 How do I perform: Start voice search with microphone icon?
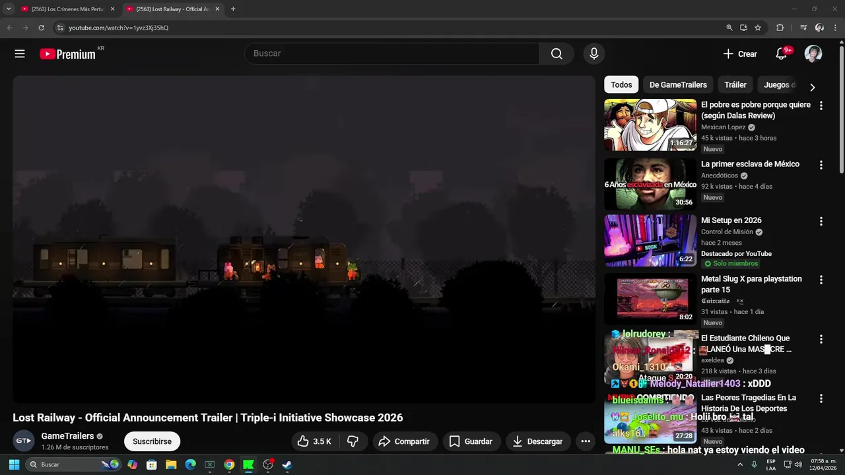(594, 53)
